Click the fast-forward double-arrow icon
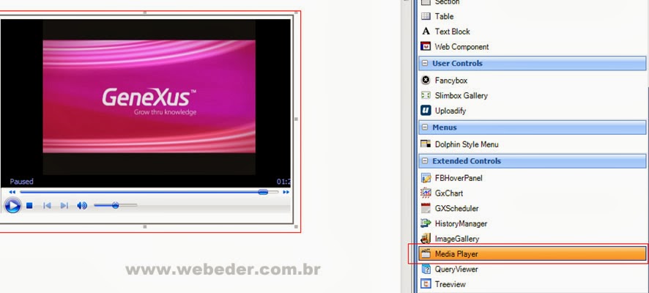The width and height of the screenshot is (649, 293). point(286,192)
